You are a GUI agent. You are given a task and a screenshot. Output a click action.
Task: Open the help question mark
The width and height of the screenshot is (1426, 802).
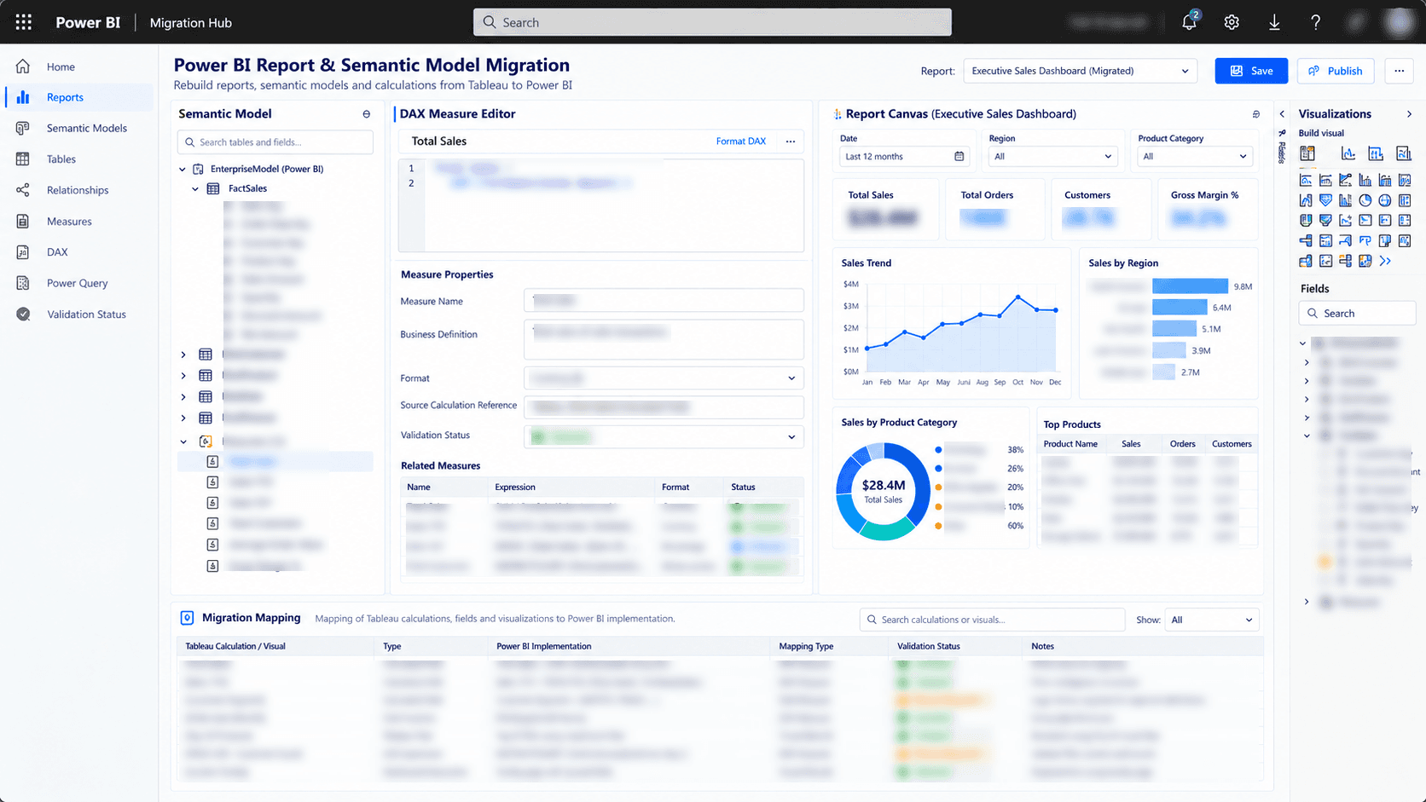click(1315, 22)
